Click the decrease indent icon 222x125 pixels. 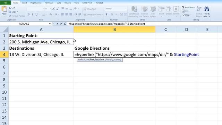76,14
